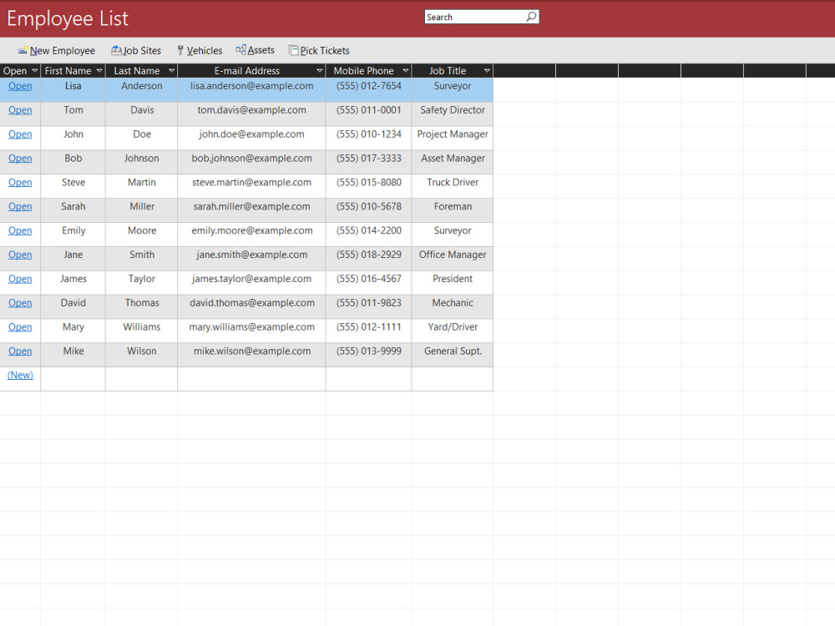This screenshot has width=835, height=626.
Task: Expand the Last Name filter dropdown
Action: pyautogui.click(x=171, y=71)
